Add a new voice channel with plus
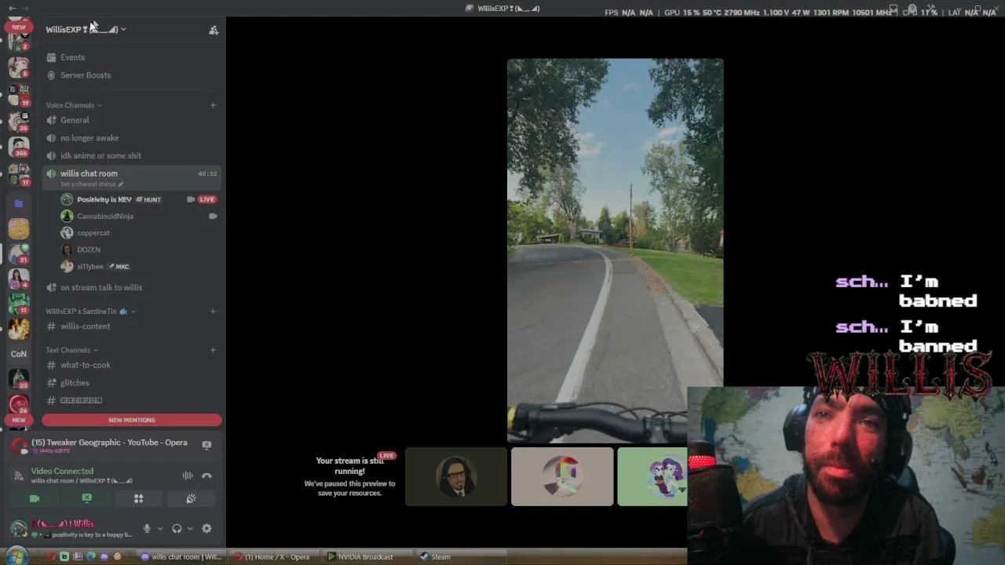1005x565 pixels. 213,105
